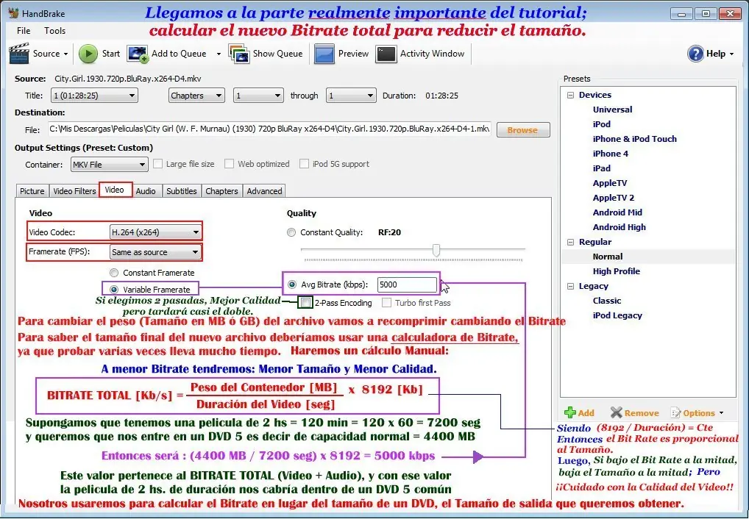The width and height of the screenshot is (749, 519).
Task: Open the Tools menu
Action: click(x=55, y=31)
